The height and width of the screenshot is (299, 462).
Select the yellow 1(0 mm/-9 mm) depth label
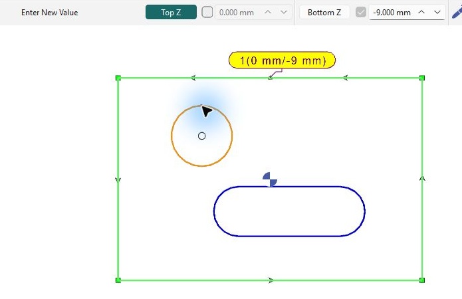282,60
